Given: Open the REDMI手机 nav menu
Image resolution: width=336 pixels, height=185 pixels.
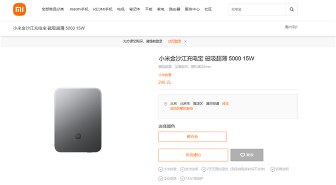Looking at the screenshot, I should [x=103, y=9].
